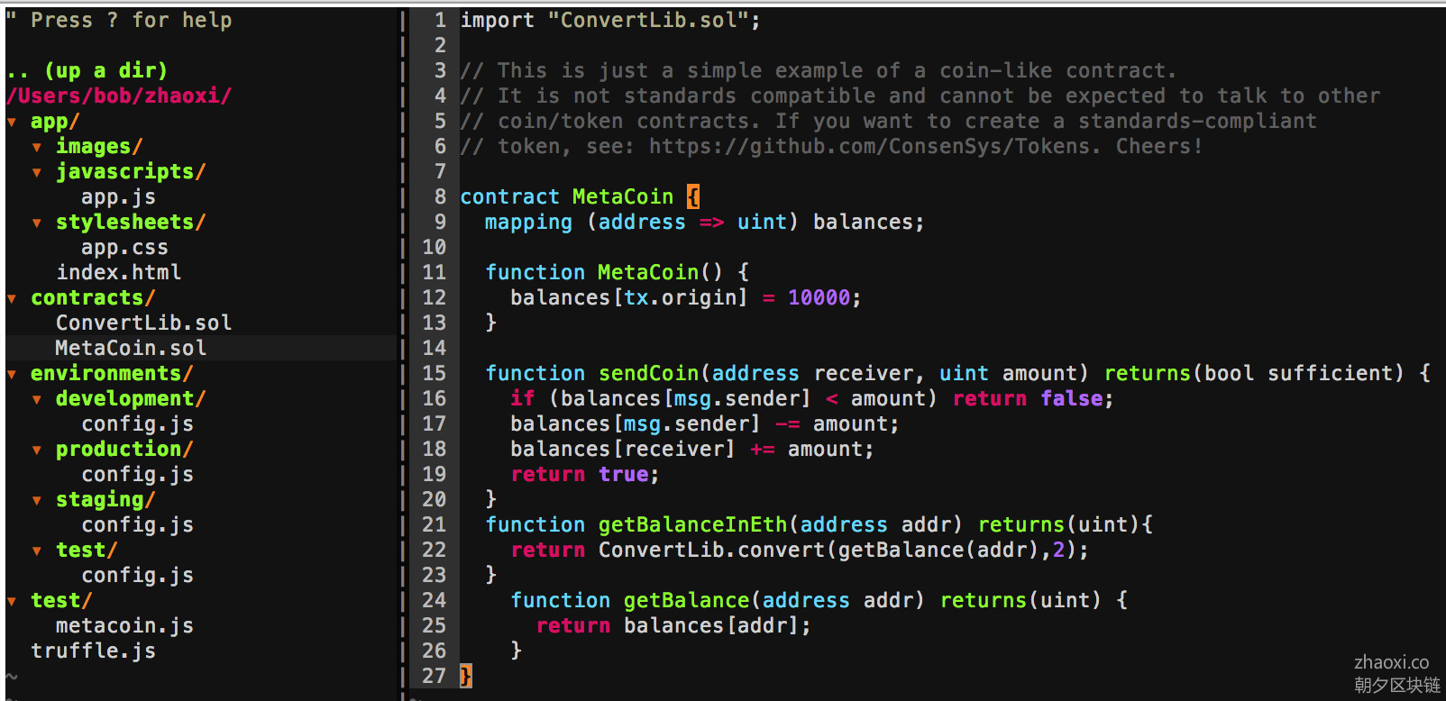Select the app/ folder name

pos(55,122)
